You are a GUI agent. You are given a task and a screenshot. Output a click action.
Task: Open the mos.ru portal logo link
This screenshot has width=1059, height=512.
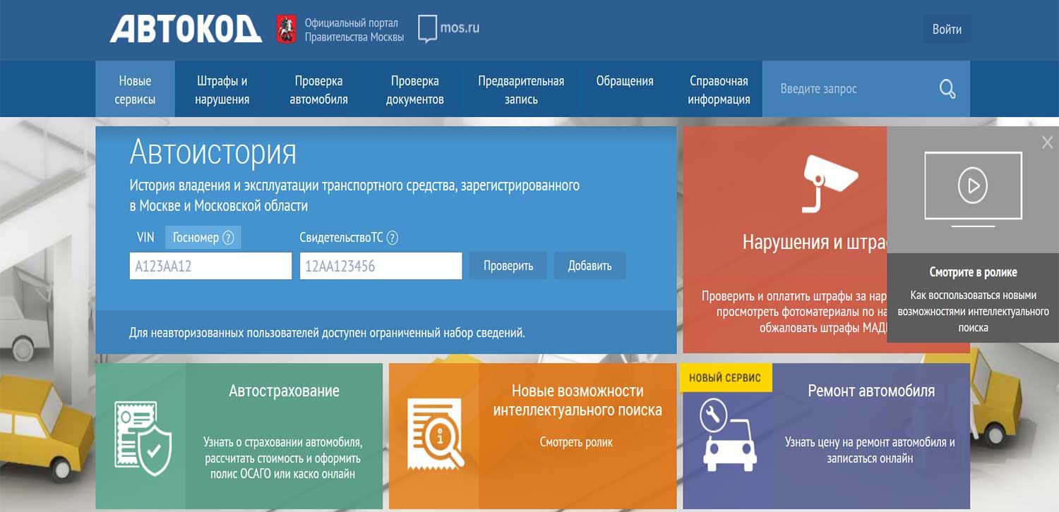pos(449,29)
